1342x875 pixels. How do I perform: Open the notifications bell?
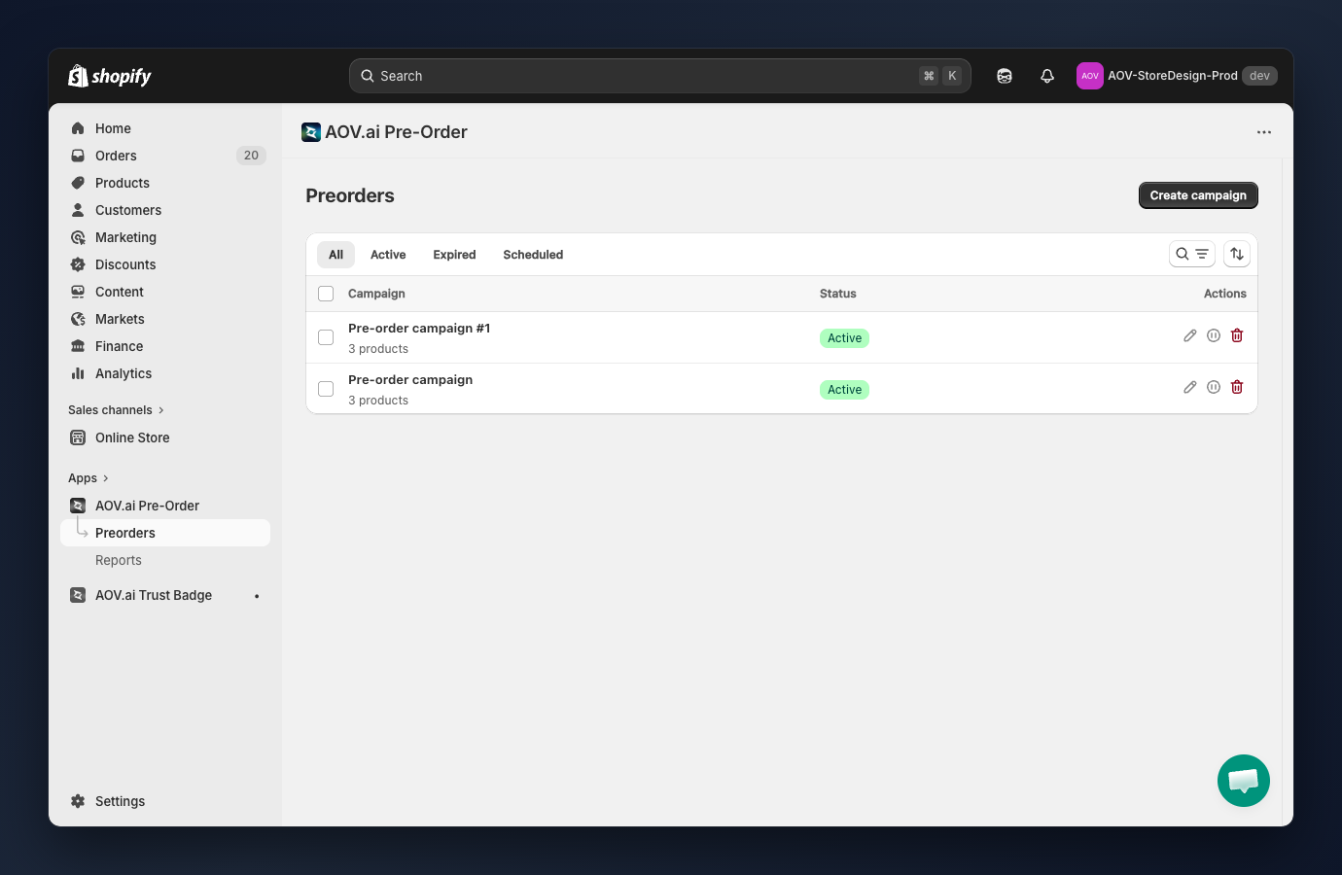tap(1047, 76)
